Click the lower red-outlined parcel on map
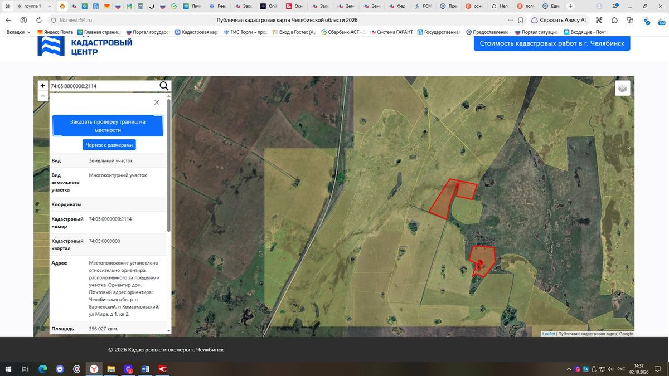Viewport: 669px width, 376px height. click(482, 261)
